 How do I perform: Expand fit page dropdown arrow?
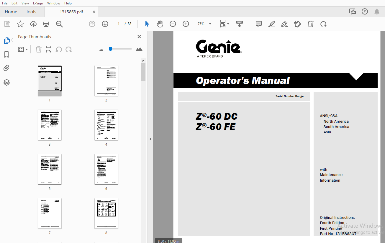click(228, 24)
